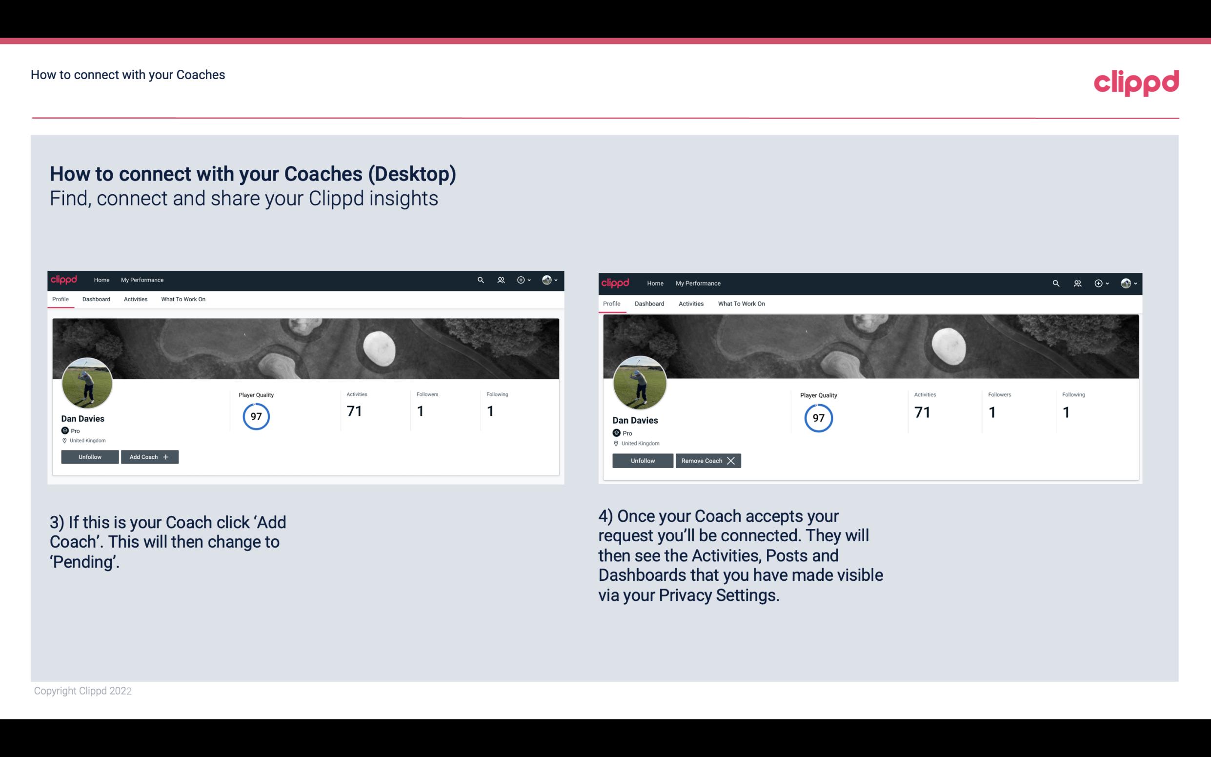
Task: Expand 'My Performance' dropdown in left nav
Action: 141,280
